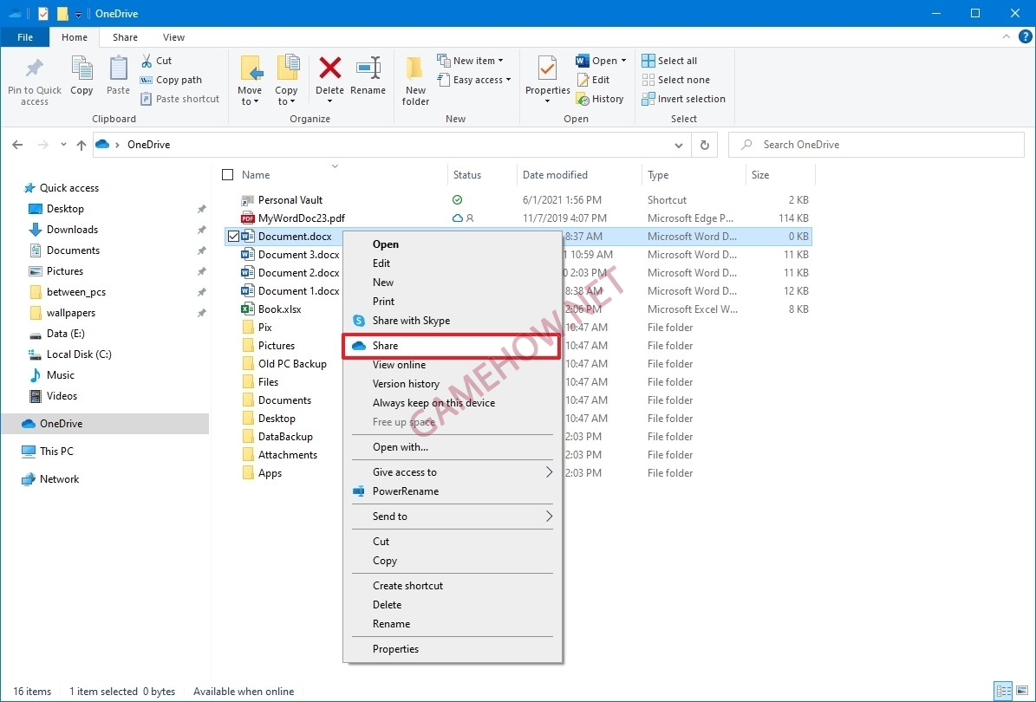Click Select none in the ribbon
The width and height of the screenshot is (1036, 702).
point(675,79)
